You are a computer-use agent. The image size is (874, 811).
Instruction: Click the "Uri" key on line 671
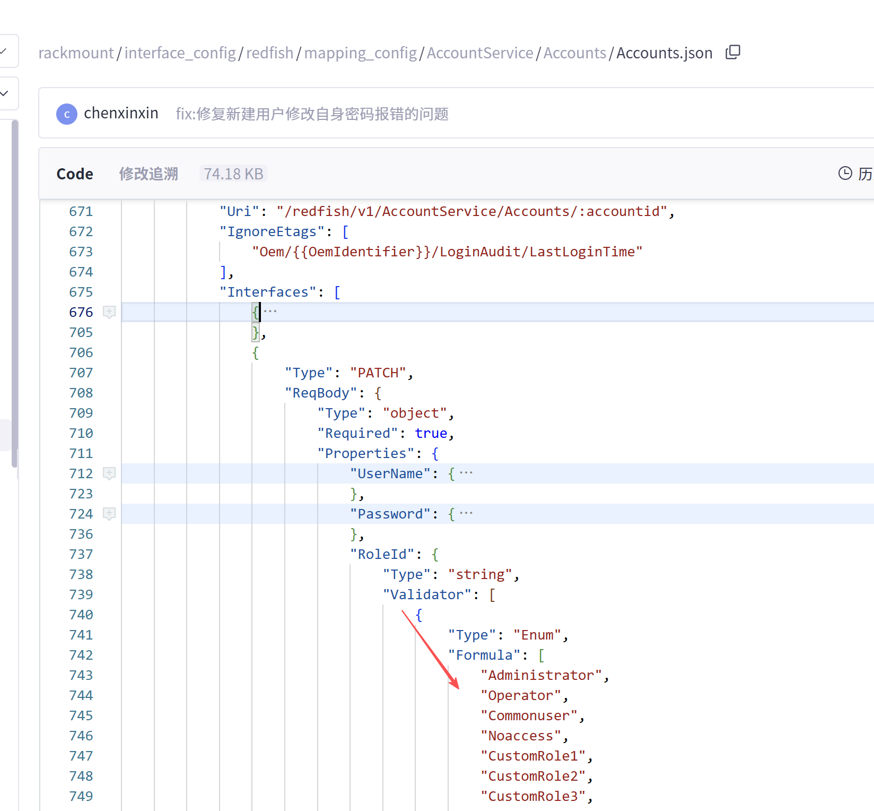240,211
